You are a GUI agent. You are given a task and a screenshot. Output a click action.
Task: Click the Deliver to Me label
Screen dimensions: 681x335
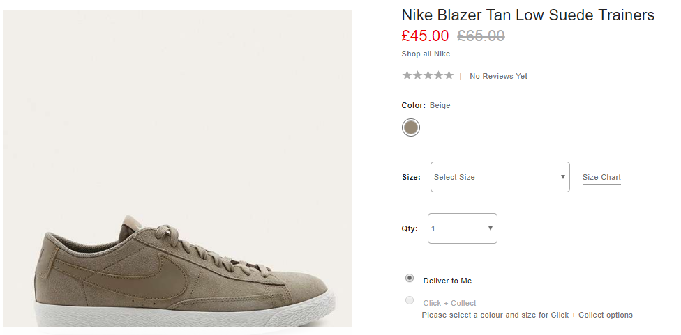pyautogui.click(x=447, y=281)
